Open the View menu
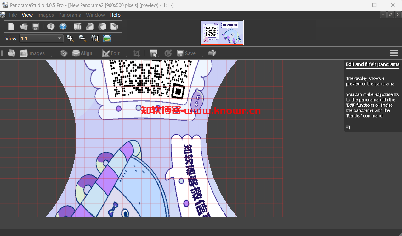The width and height of the screenshot is (402, 236). [x=27, y=15]
